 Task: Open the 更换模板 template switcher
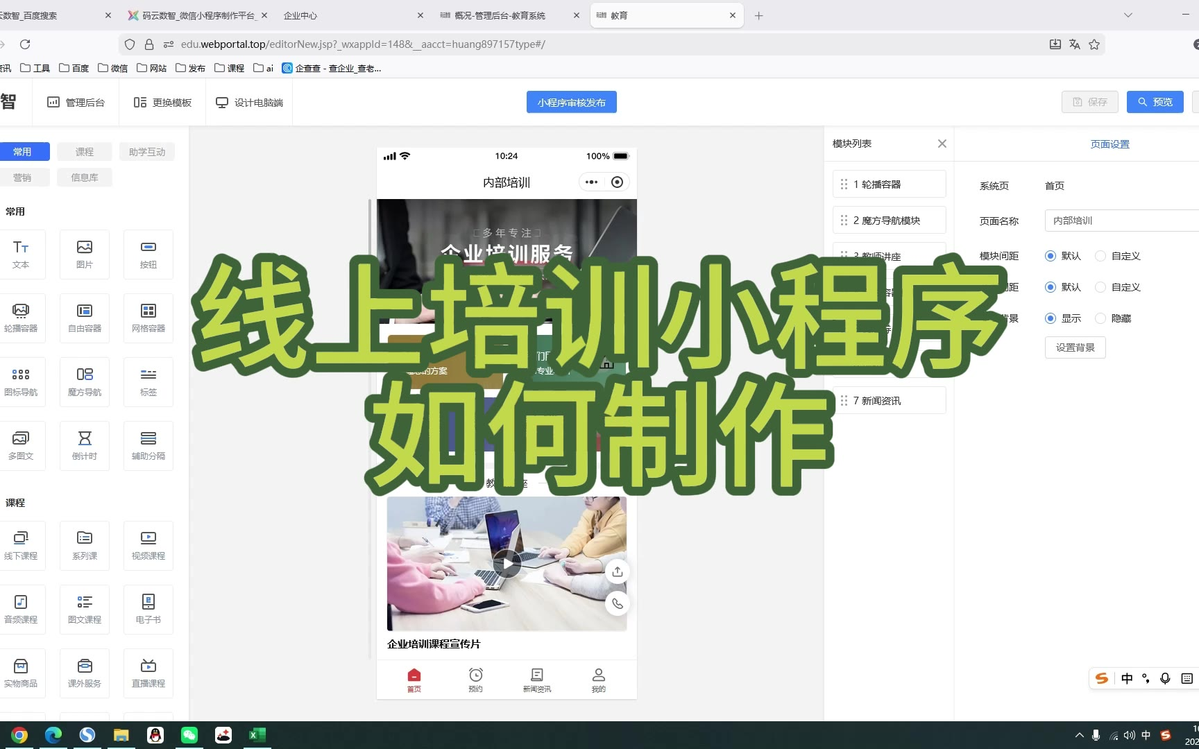pyautogui.click(x=162, y=103)
